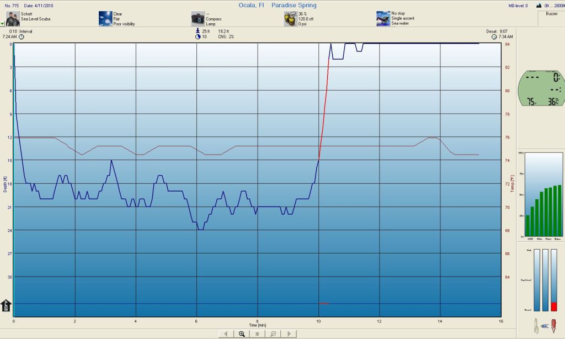
Task: Click the 'Poor visibility' text
Action: pyautogui.click(x=124, y=24)
